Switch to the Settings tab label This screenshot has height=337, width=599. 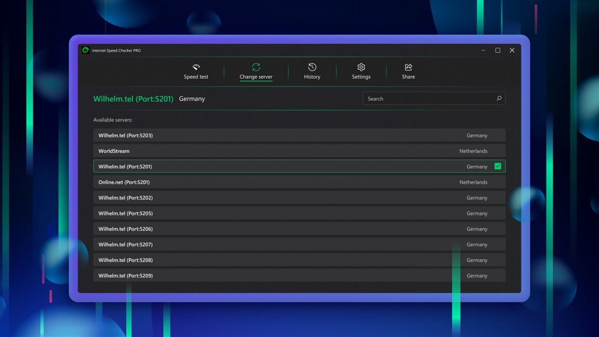coord(361,77)
